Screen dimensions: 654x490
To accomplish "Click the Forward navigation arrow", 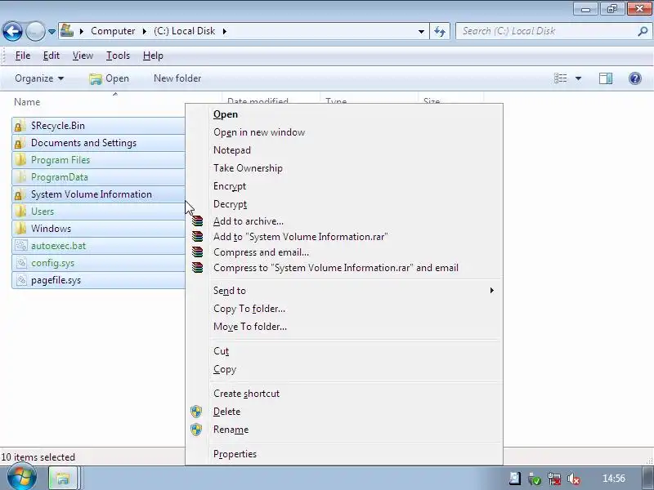I will point(35,31).
